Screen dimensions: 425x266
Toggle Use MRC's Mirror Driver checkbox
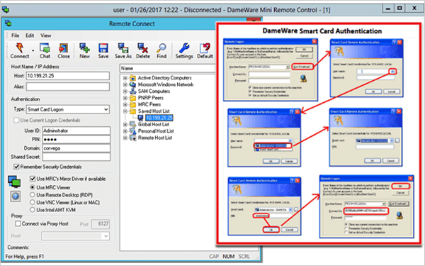33,179
